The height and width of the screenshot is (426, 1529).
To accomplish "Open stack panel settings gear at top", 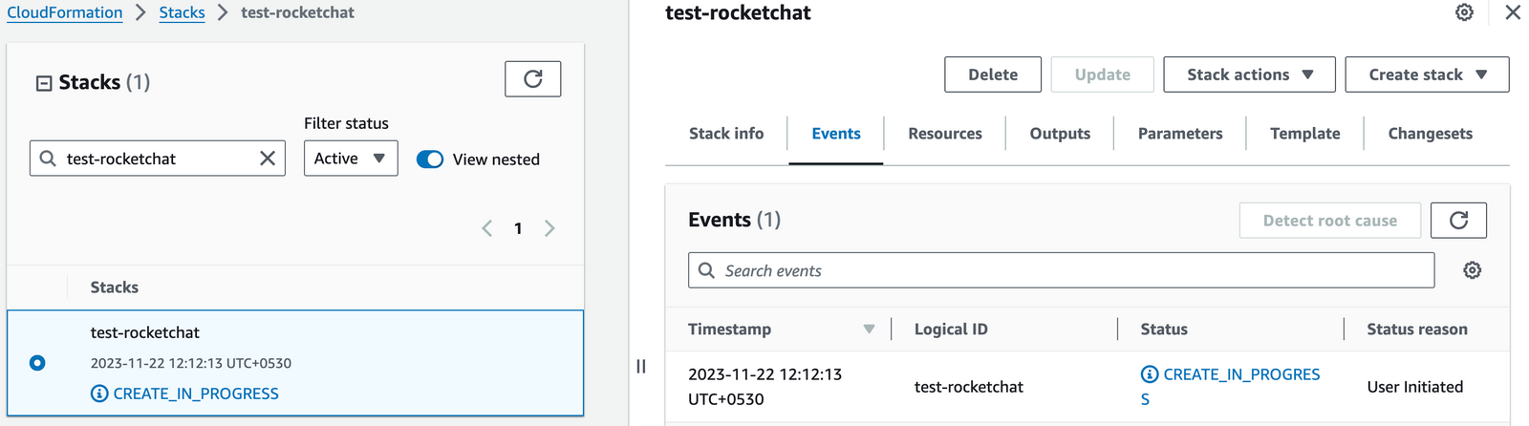I will (x=1464, y=12).
